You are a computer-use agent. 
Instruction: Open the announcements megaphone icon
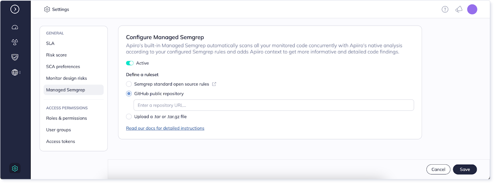coord(459,10)
